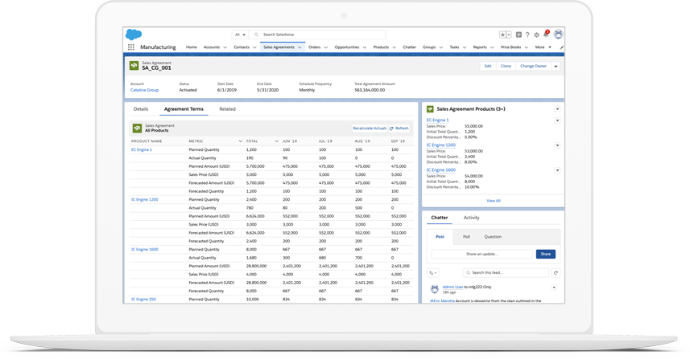Expand the Contacts nav dropdown arrow

click(x=254, y=47)
